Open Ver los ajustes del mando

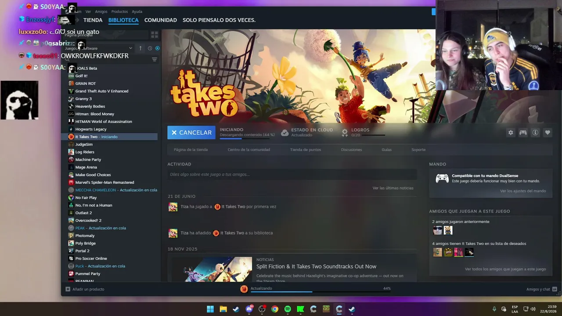click(523, 191)
